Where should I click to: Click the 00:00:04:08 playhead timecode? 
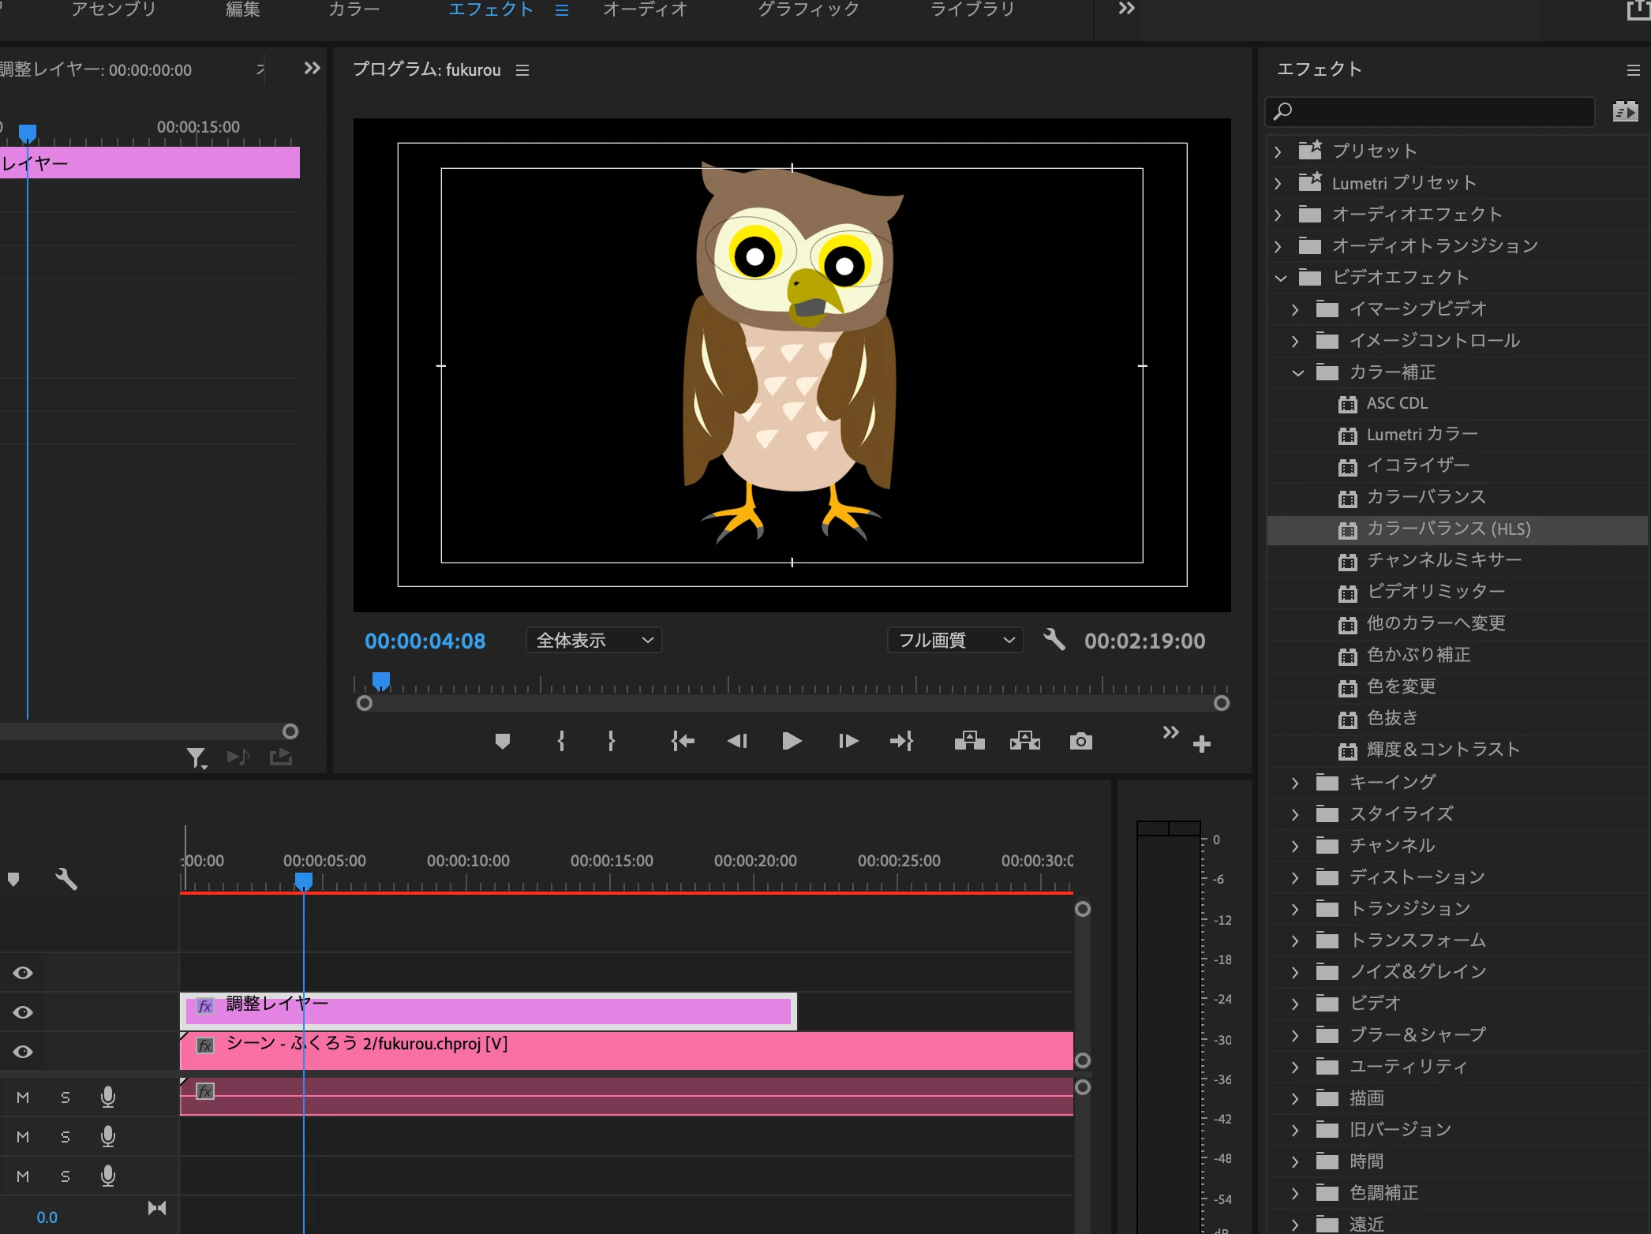(425, 641)
